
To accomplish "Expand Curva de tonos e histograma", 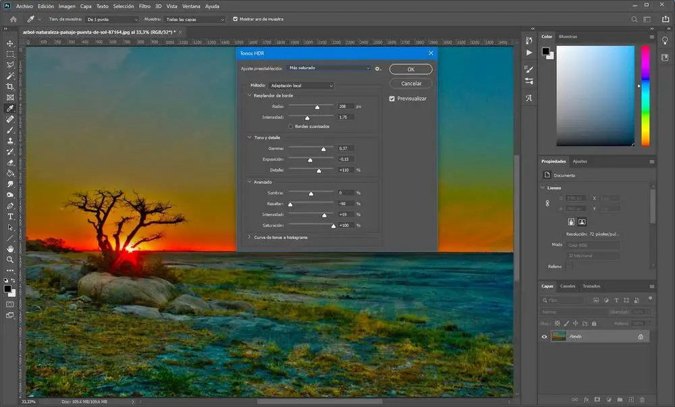I will (250, 237).
